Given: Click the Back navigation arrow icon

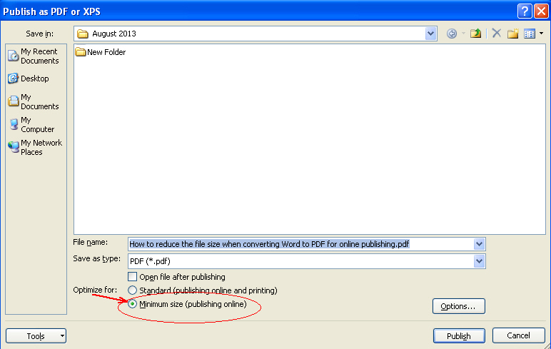Looking at the screenshot, I should (x=452, y=34).
